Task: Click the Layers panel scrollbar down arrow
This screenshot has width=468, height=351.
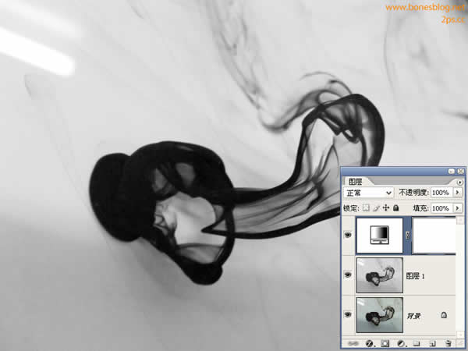Action: [460, 335]
